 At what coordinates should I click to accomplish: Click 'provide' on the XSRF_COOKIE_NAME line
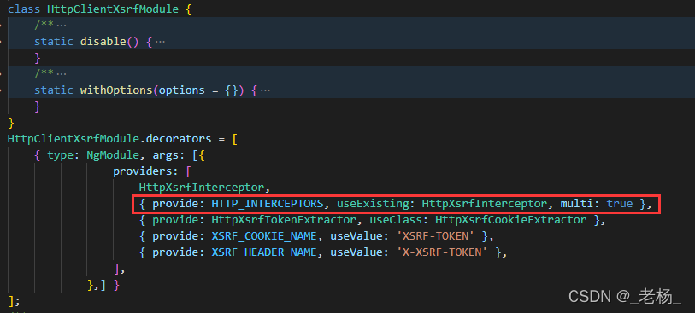tap(175, 236)
